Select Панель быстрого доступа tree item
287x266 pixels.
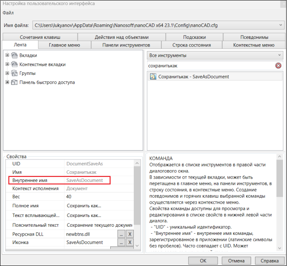(47, 83)
